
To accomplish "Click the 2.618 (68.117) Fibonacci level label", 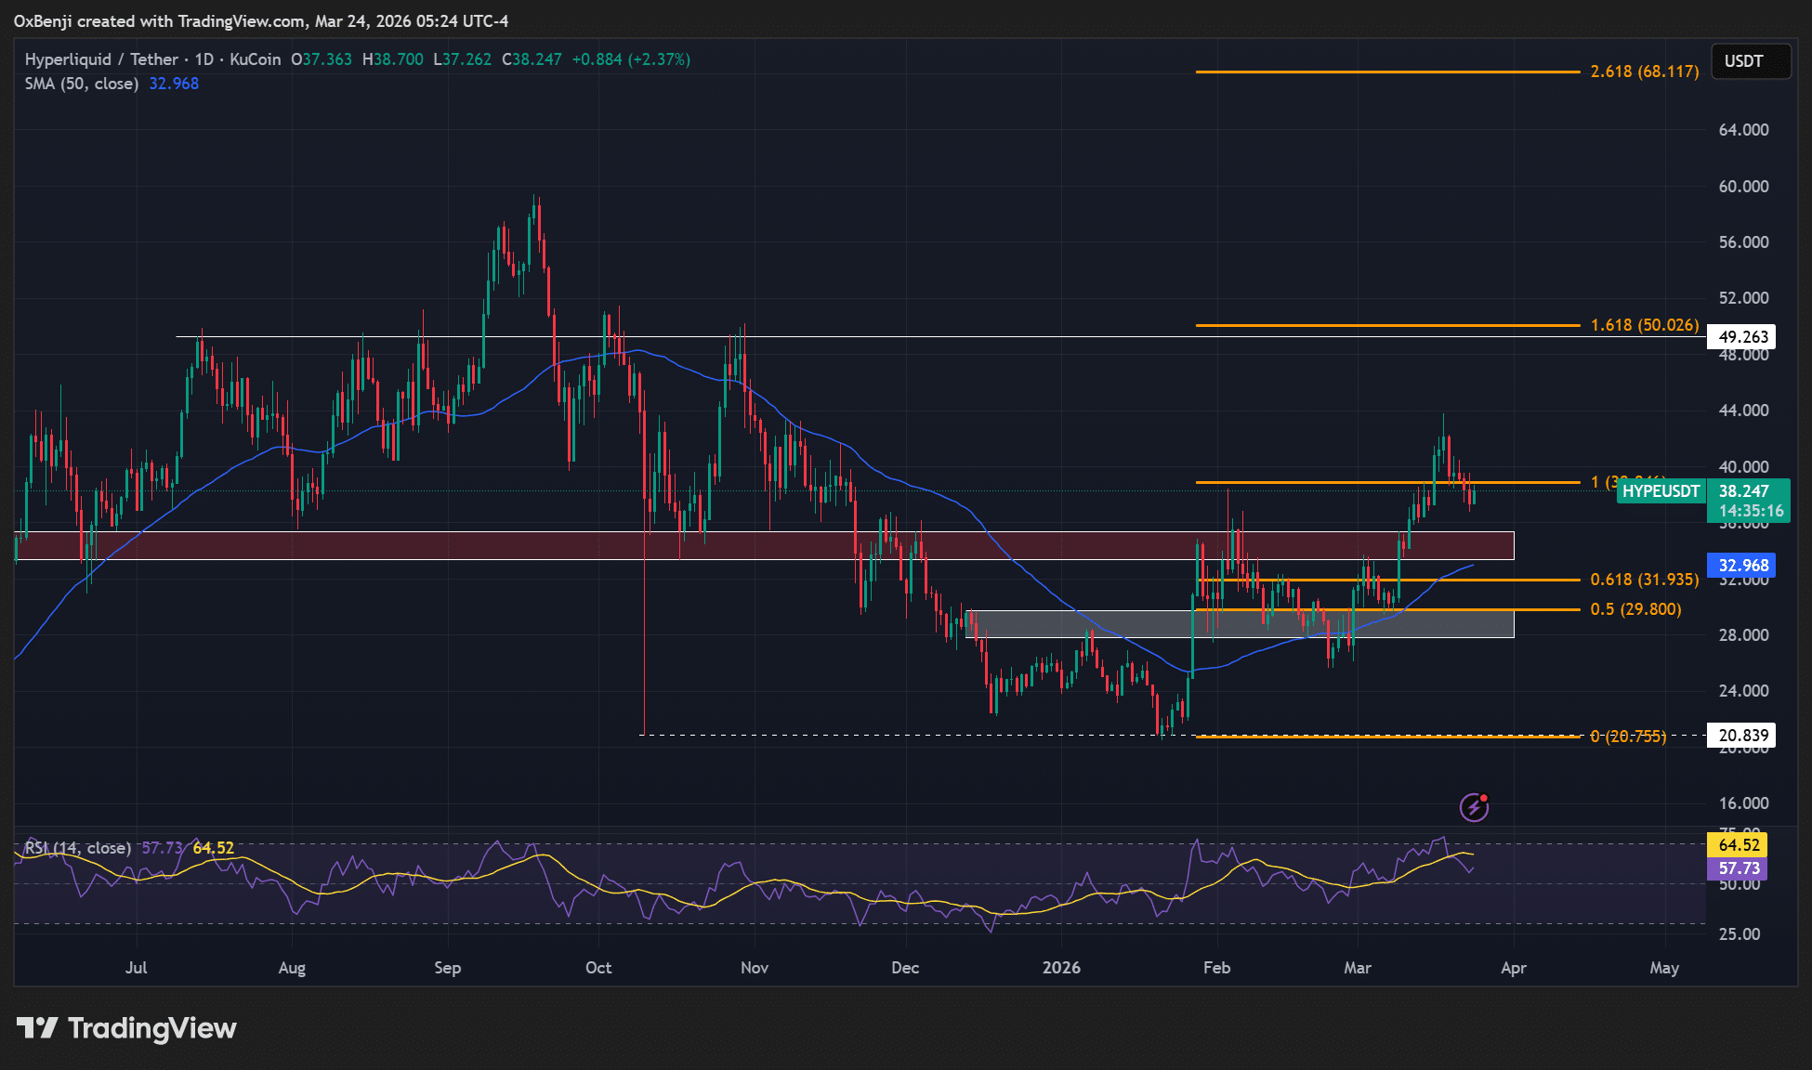I will coord(1644,72).
